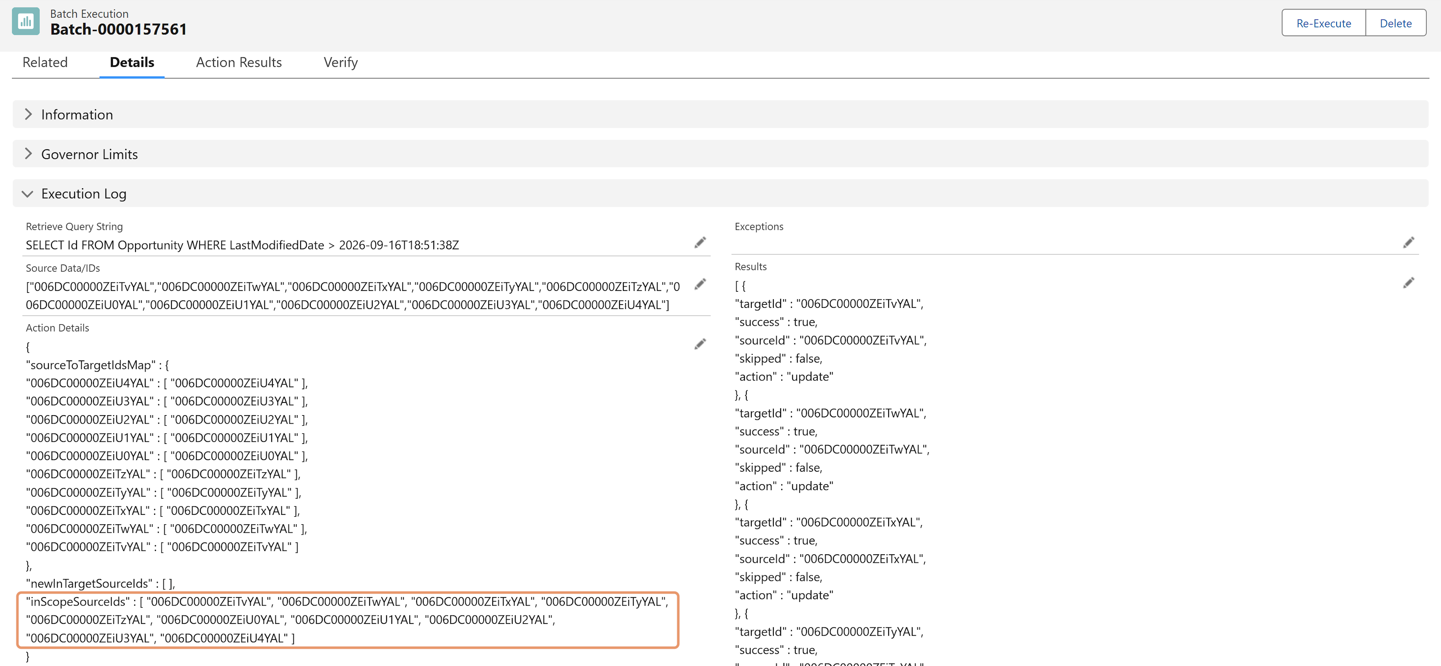1441x666 pixels.
Task: Click the Batch Execution record icon
Action: [26, 21]
